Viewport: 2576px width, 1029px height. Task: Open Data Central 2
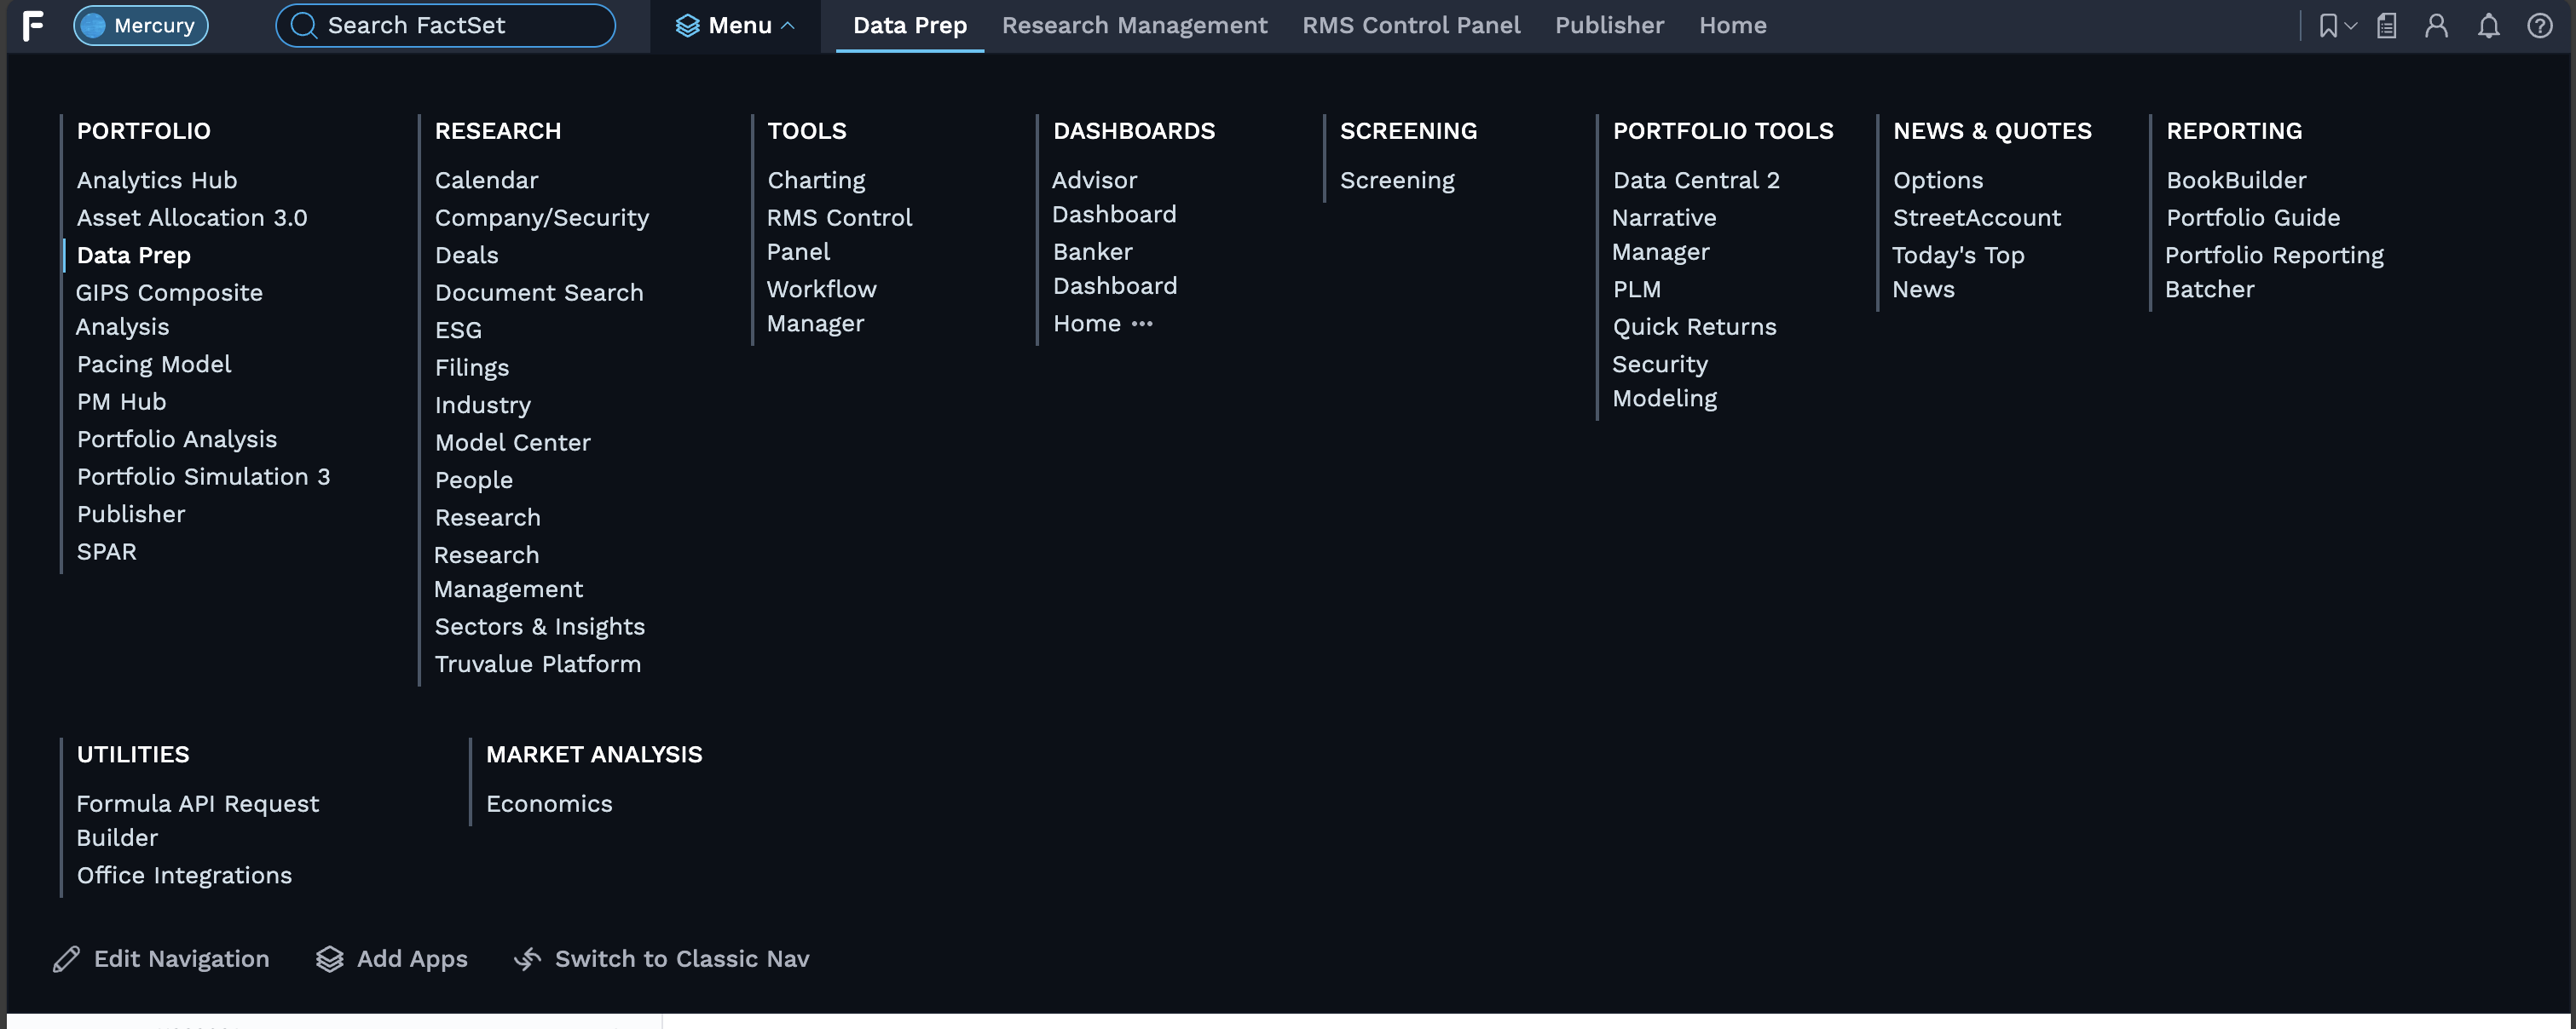[1696, 180]
